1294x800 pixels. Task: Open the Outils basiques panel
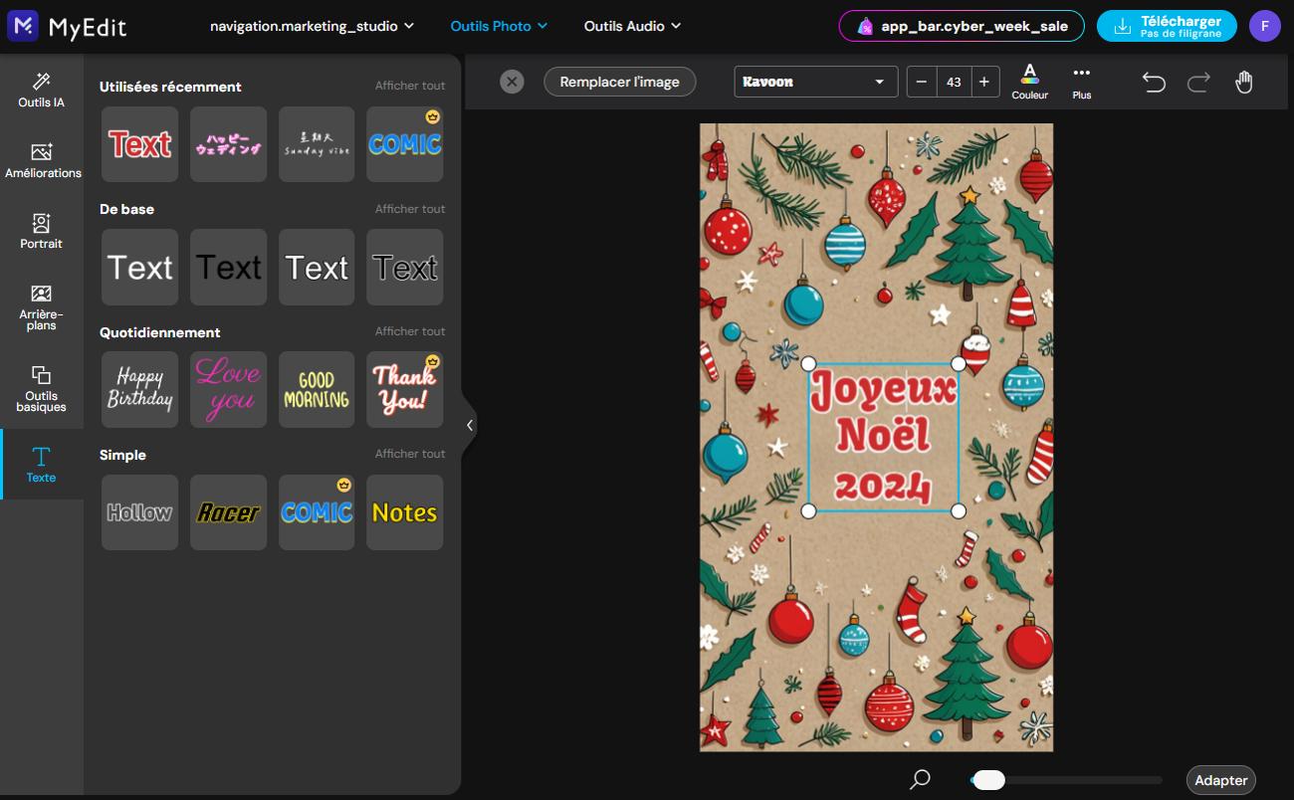tap(41, 388)
